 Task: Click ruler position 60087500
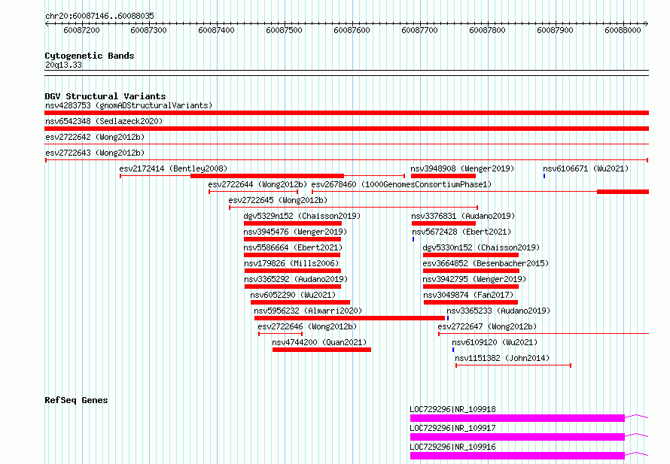click(284, 30)
